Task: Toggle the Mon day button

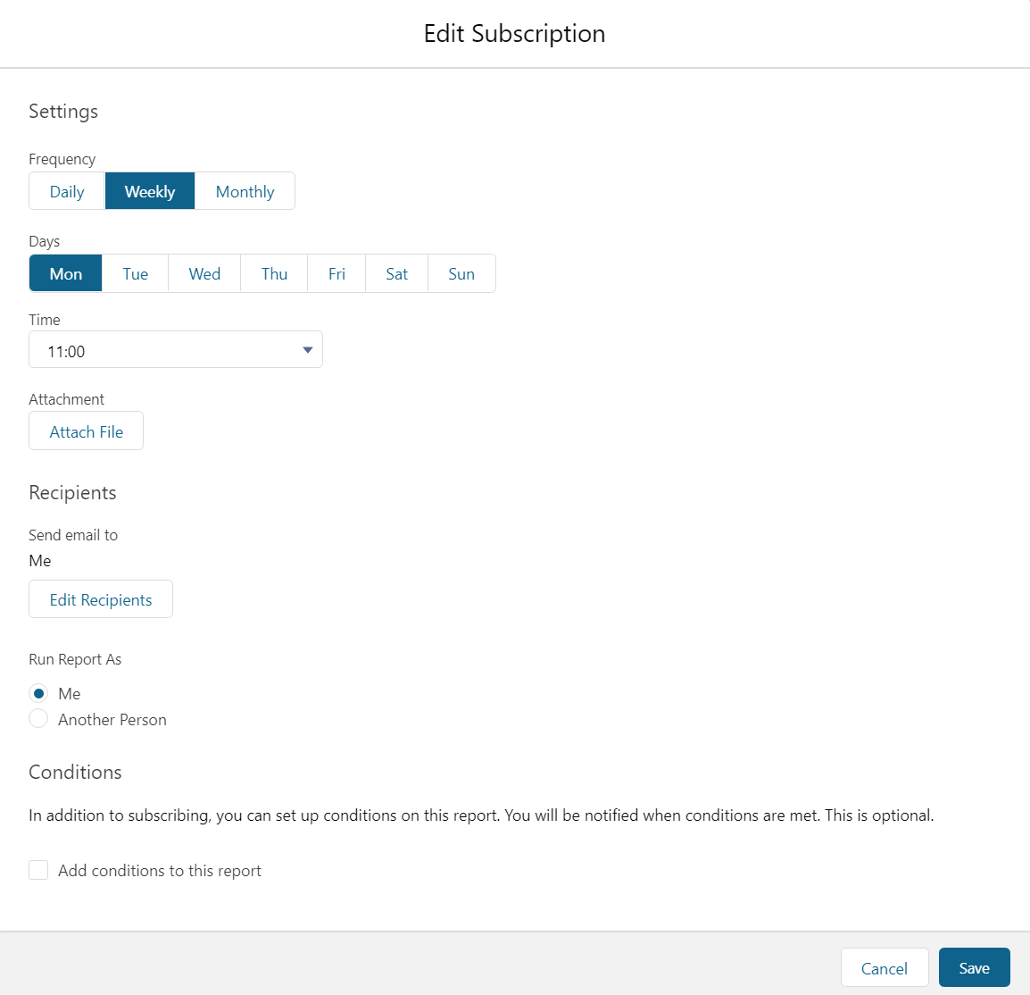Action: pyautogui.click(x=66, y=273)
